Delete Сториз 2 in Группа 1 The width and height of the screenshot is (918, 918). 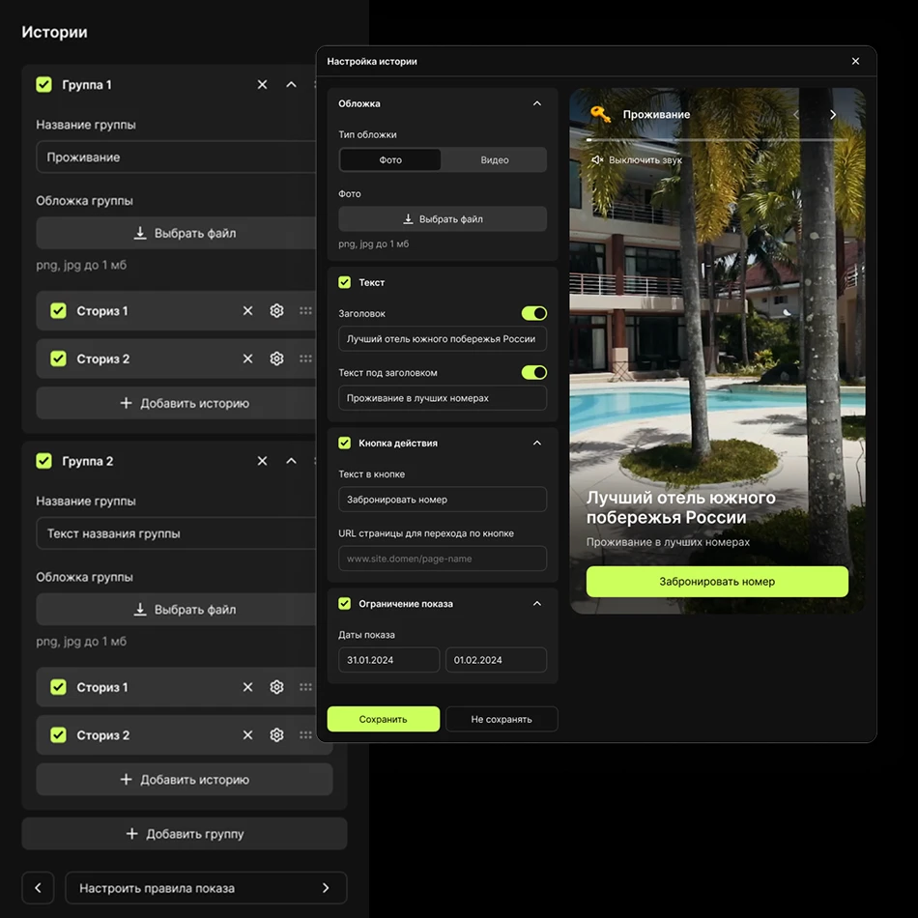tap(247, 359)
